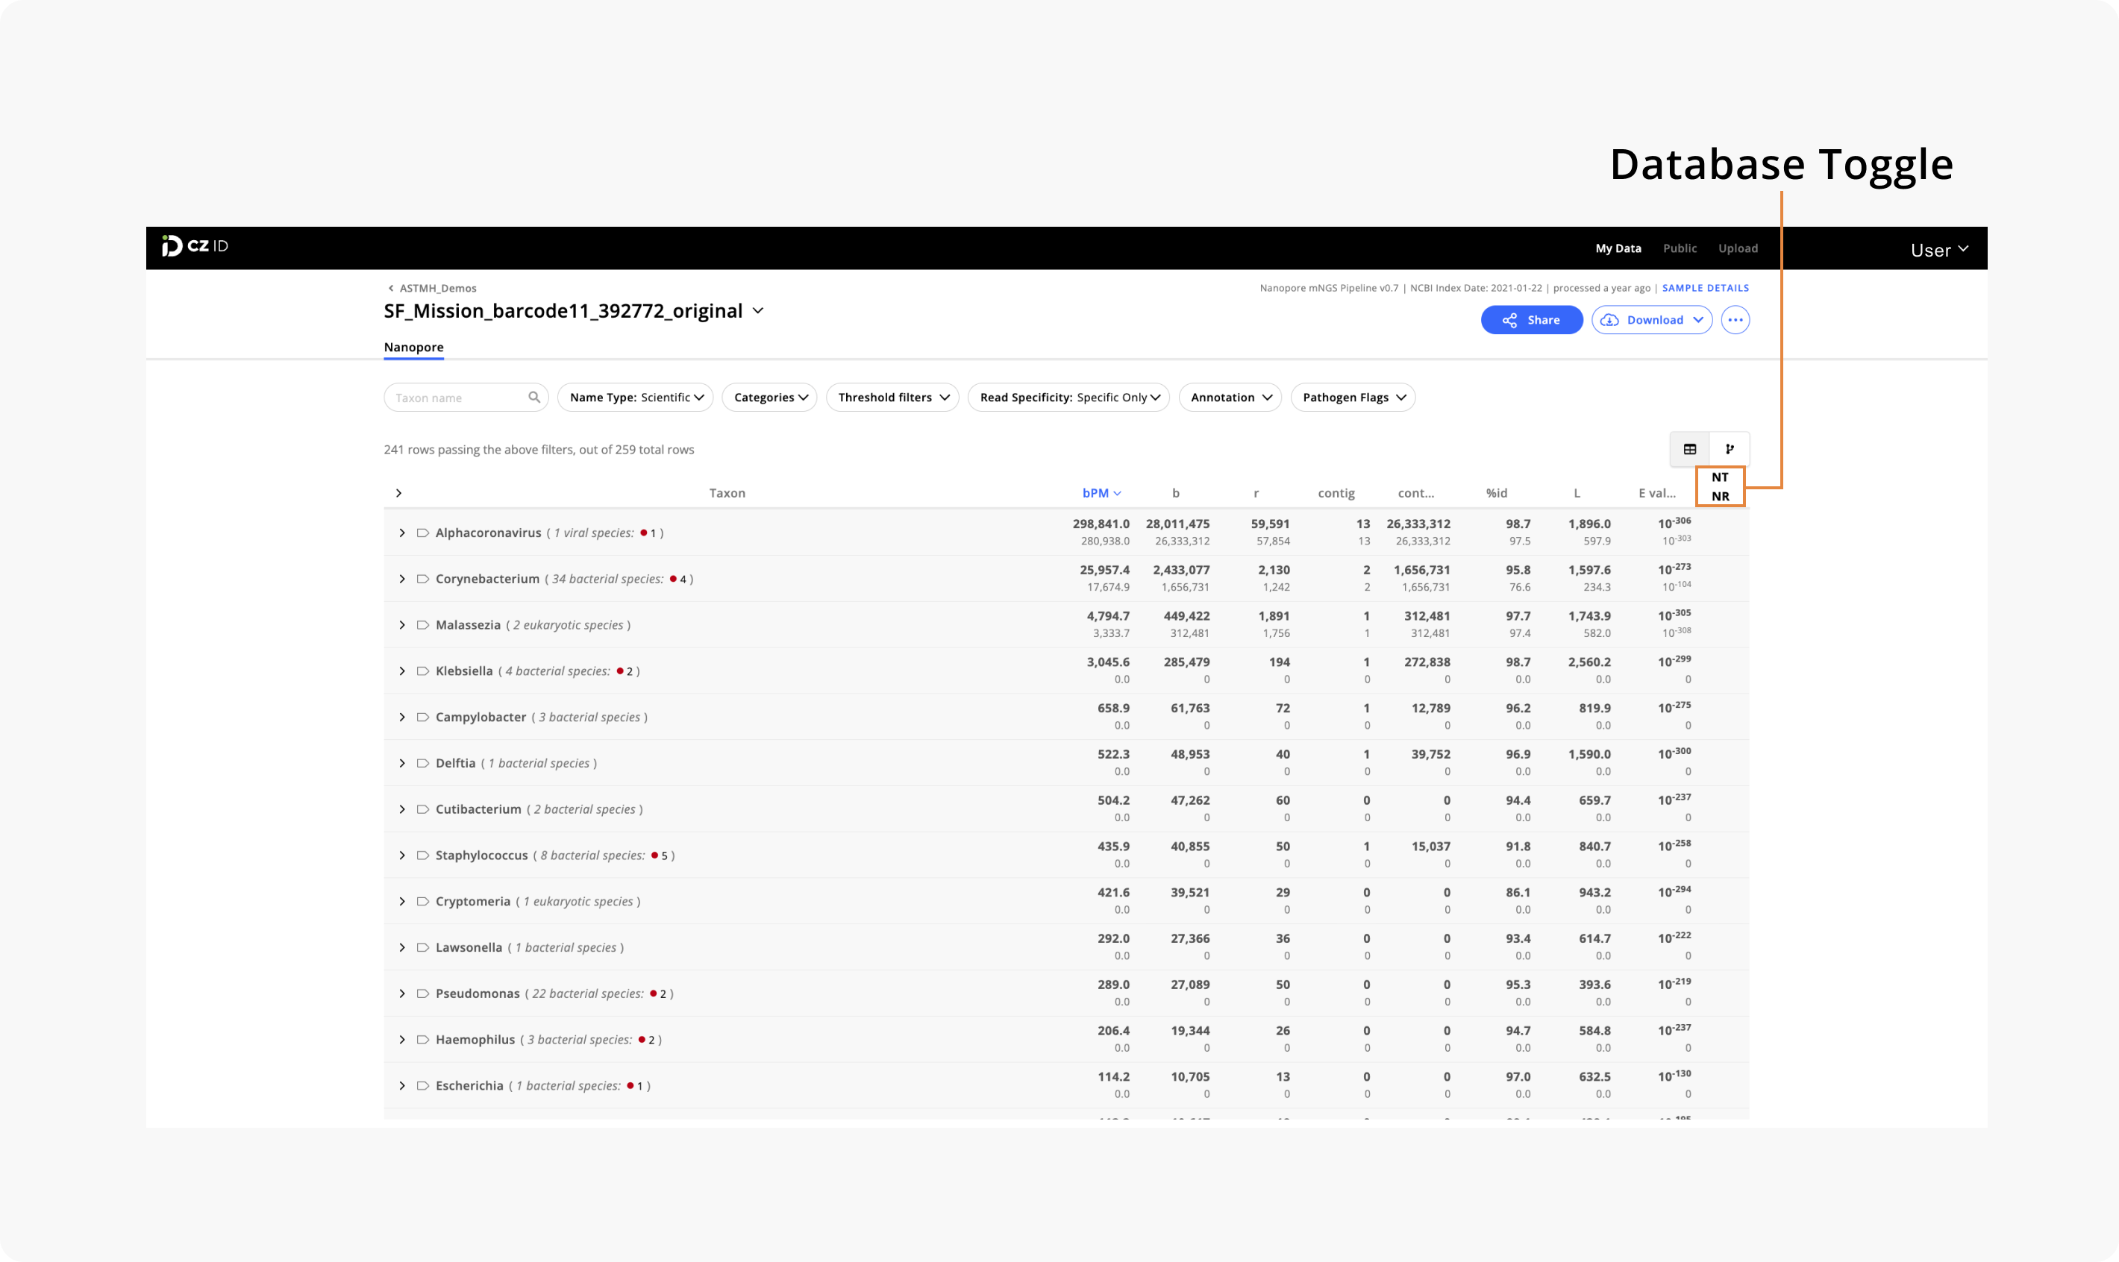Select the Nanopore tab
Viewport: 2119px width, 1262px height.
point(413,347)
